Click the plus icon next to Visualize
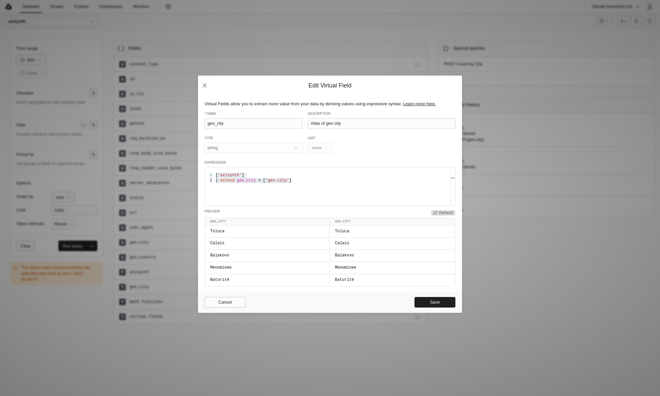Image resolution: width=660 pixels, height=396 pixels. (93, 93)
